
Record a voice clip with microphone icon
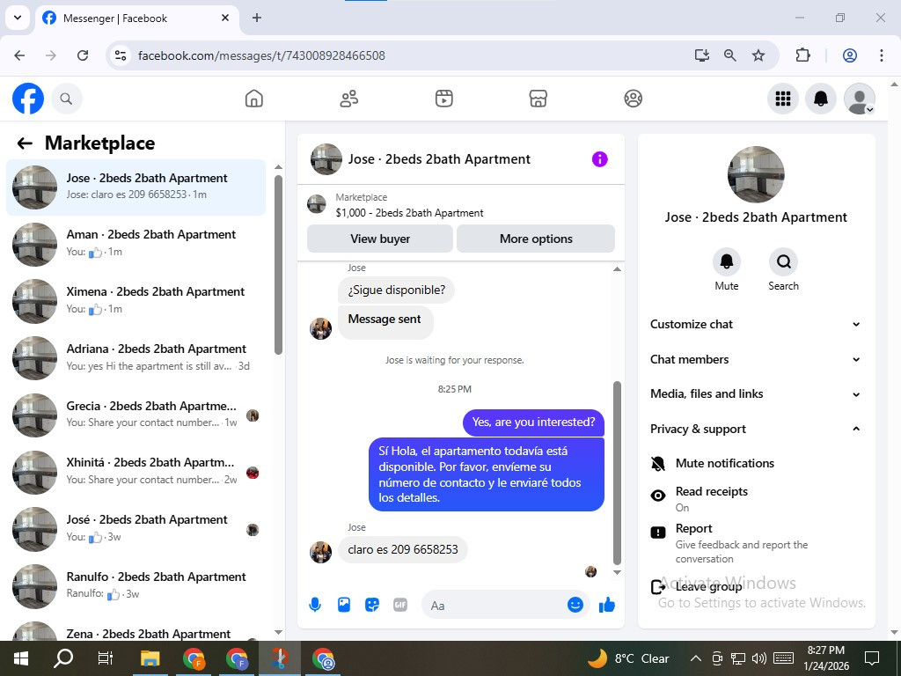point(315,605)
